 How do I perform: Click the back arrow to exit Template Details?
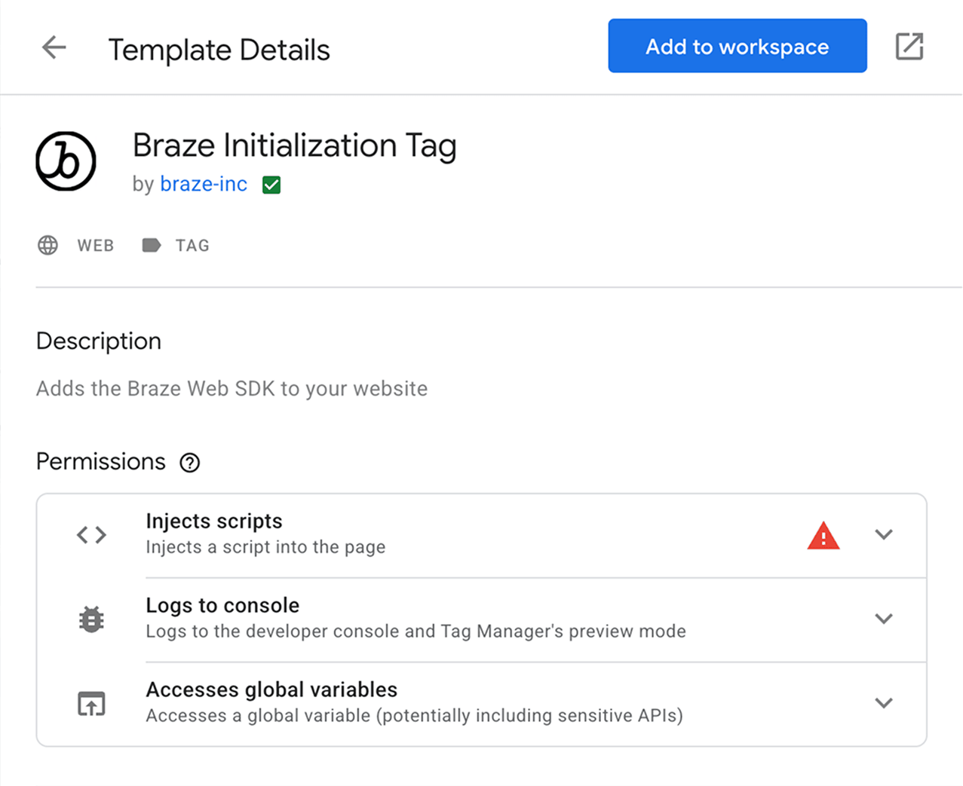point(53,47)
